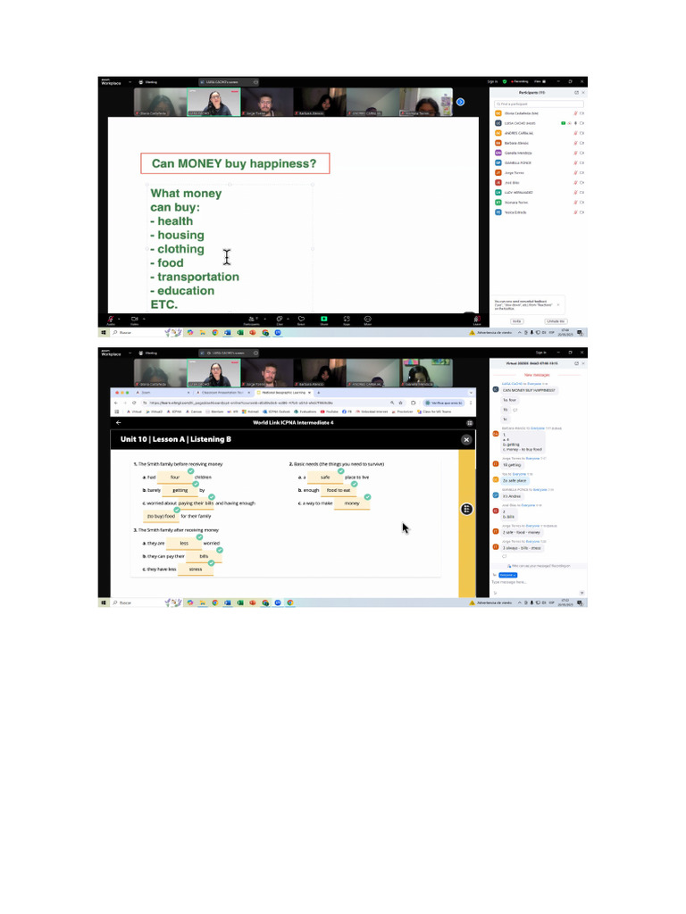Expand the Participants options caret
This screenshot has width=686, height=914.
264,319
